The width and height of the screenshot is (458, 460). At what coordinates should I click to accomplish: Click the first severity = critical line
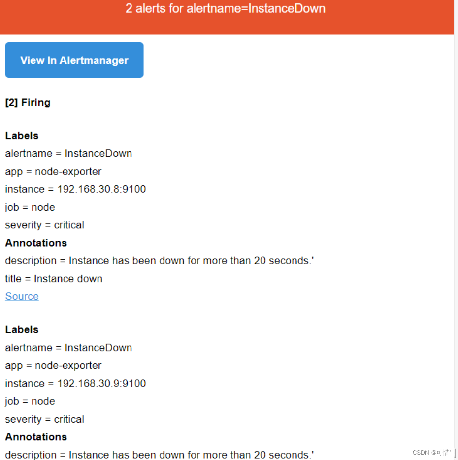[x=44, y=225]
